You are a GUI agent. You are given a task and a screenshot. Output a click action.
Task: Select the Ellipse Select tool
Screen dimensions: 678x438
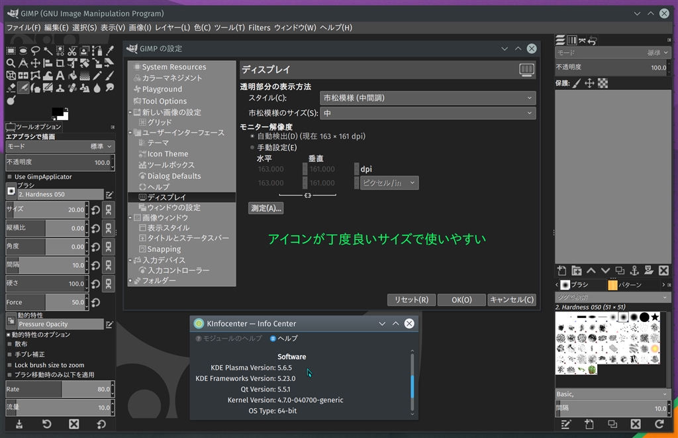[23, 50]
